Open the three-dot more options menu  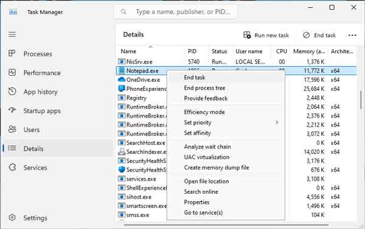pos(352,35)
